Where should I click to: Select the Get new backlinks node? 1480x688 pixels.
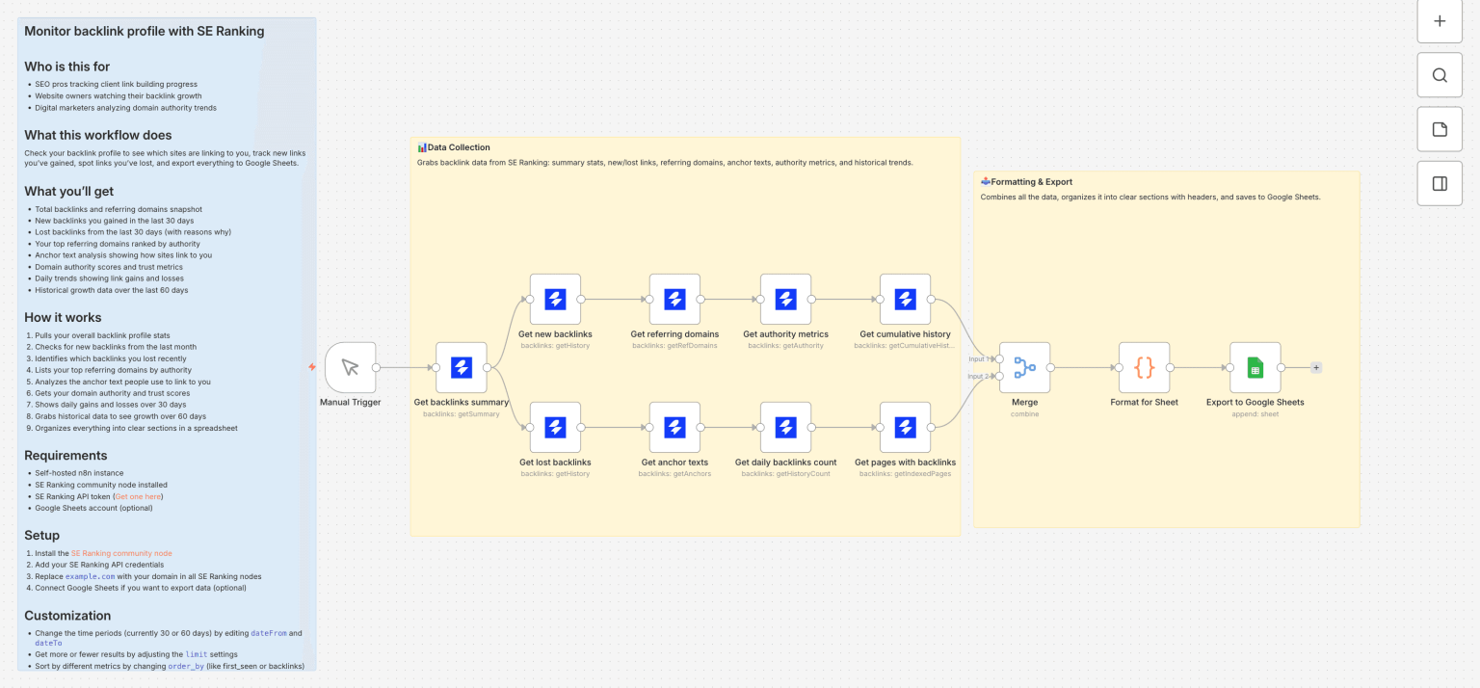tap(555, 299)
